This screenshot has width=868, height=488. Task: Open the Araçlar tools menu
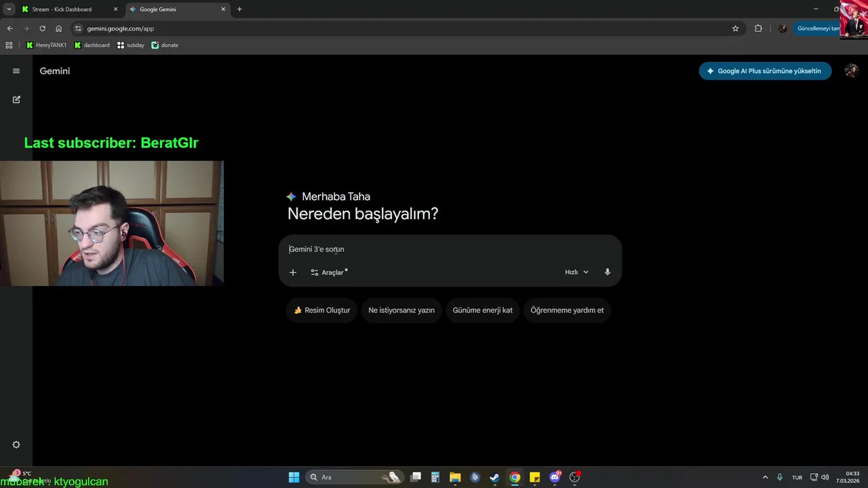click(329, 272)
